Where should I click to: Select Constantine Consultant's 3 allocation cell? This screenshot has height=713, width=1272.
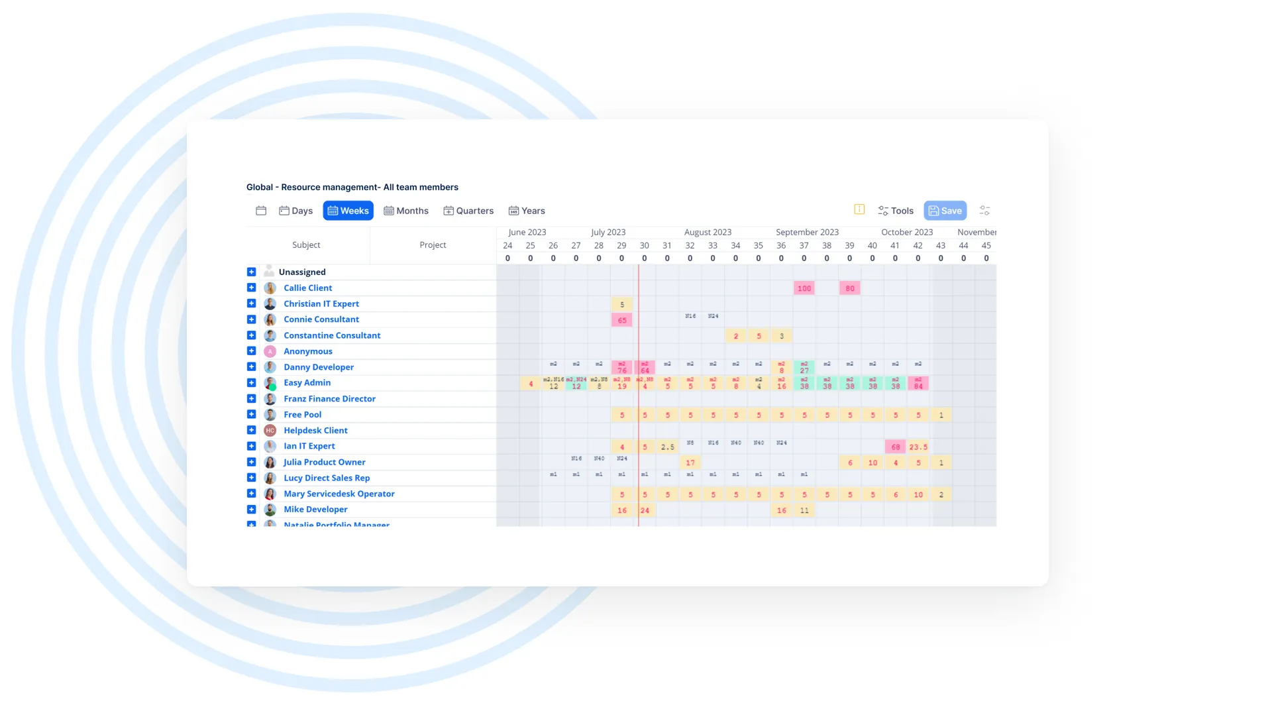pyautogui.click(x=782, y=336)
